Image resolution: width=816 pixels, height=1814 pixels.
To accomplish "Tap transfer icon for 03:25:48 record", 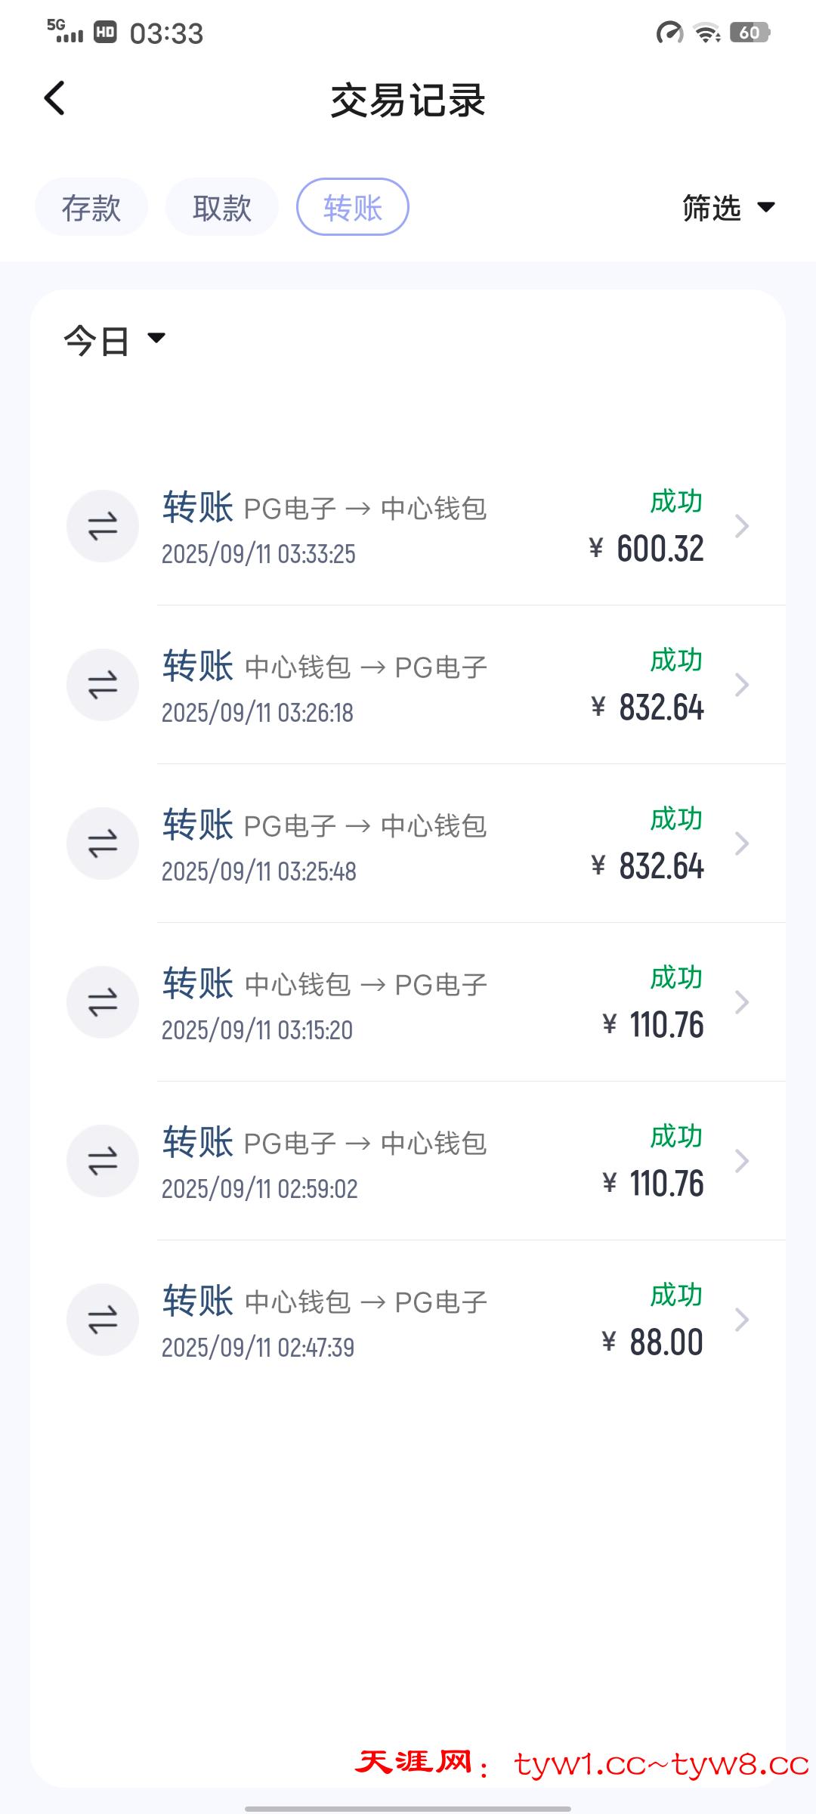I will point(103,844).
